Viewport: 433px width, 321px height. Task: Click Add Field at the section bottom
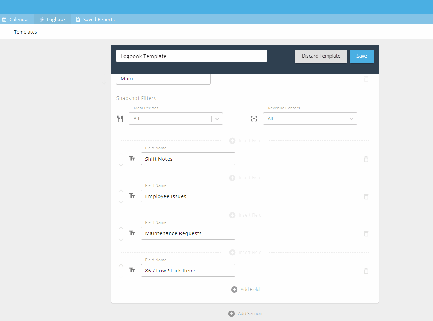(x=245, y=289)
